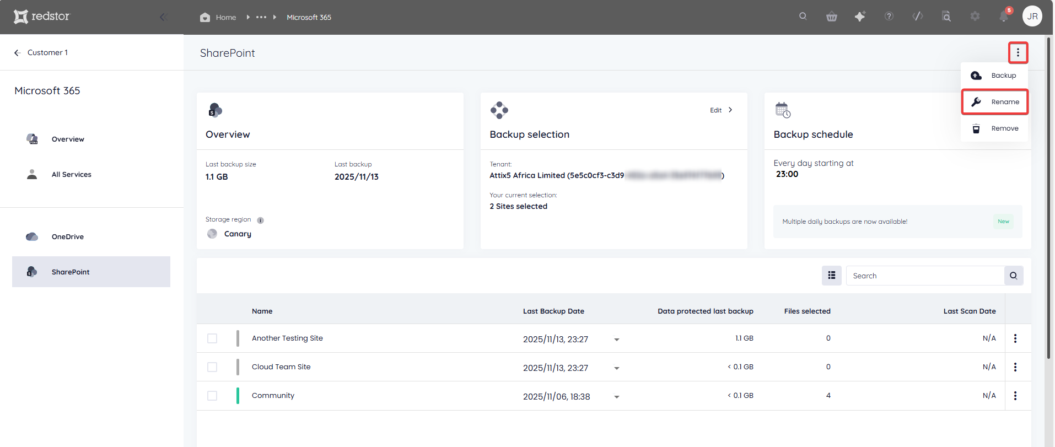Click the Home breadcrumb text
The image size is (1055, 447).
point(226,17)
